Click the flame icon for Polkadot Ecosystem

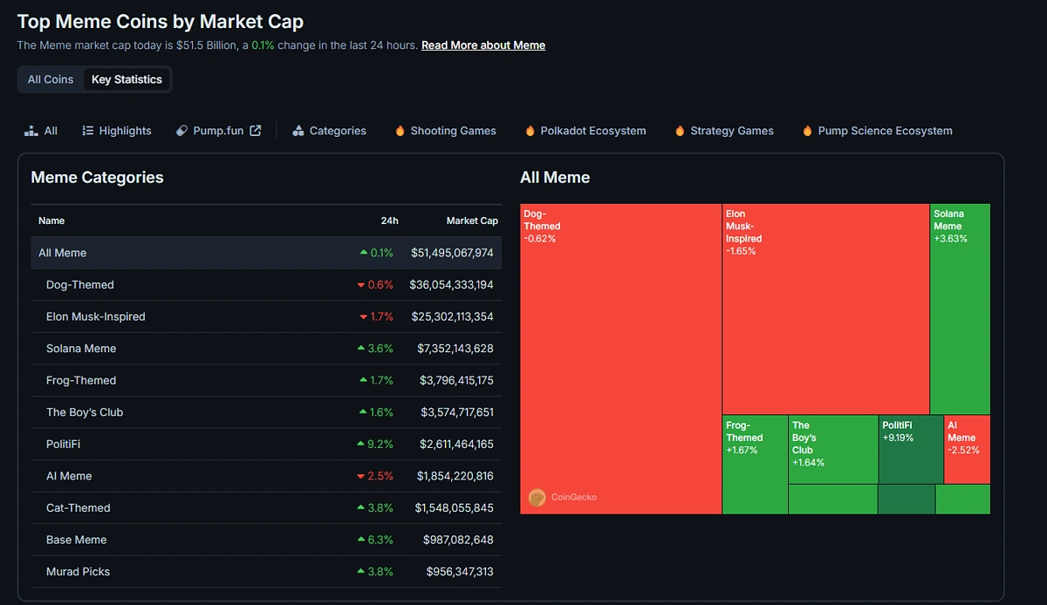[530, 130]
